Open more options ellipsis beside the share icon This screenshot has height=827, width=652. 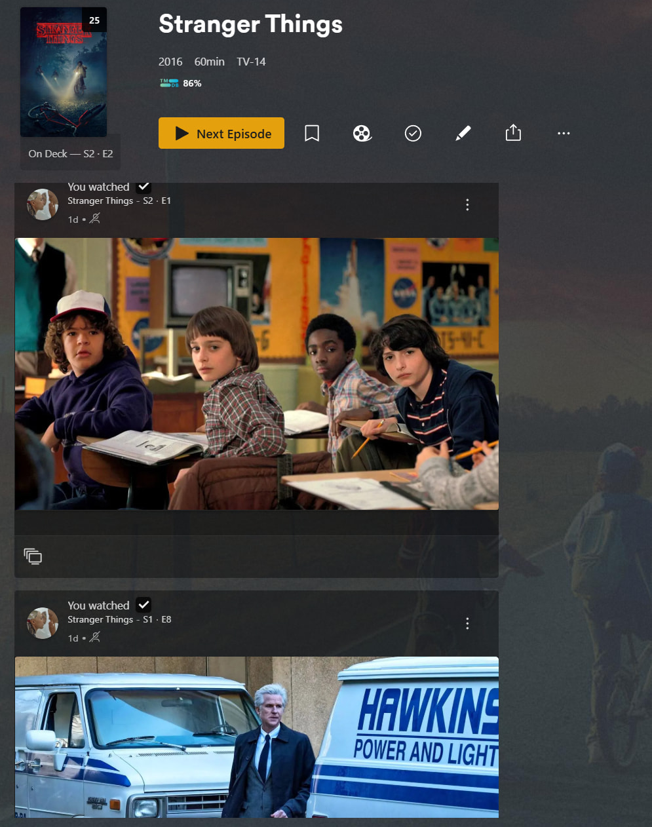[564, 133]
